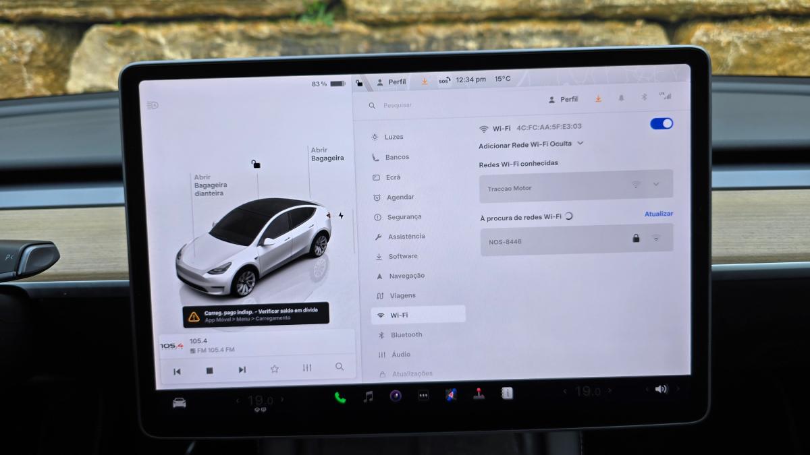Decrease the left temperature with arrow
This screenshot has width=810, height=455.
238,401
